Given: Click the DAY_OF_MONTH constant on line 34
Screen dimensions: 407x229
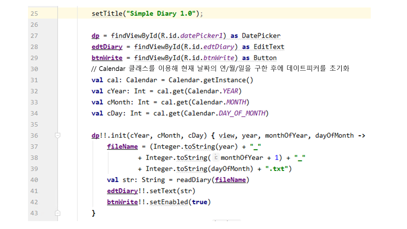Looking at the screenshot, I should click(x=242, y=114).
